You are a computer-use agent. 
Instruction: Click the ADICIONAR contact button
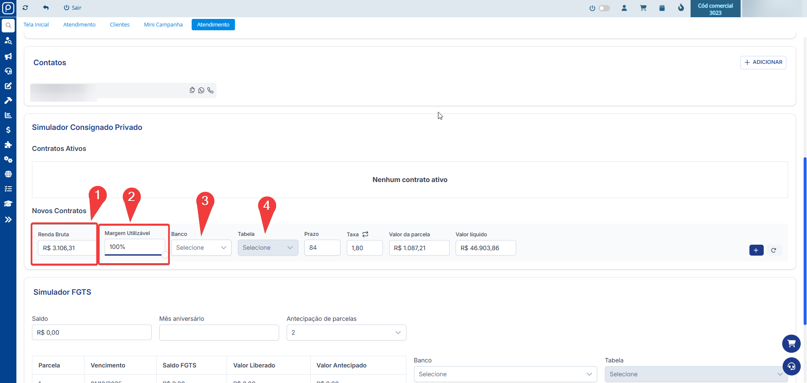pos(763,62)
